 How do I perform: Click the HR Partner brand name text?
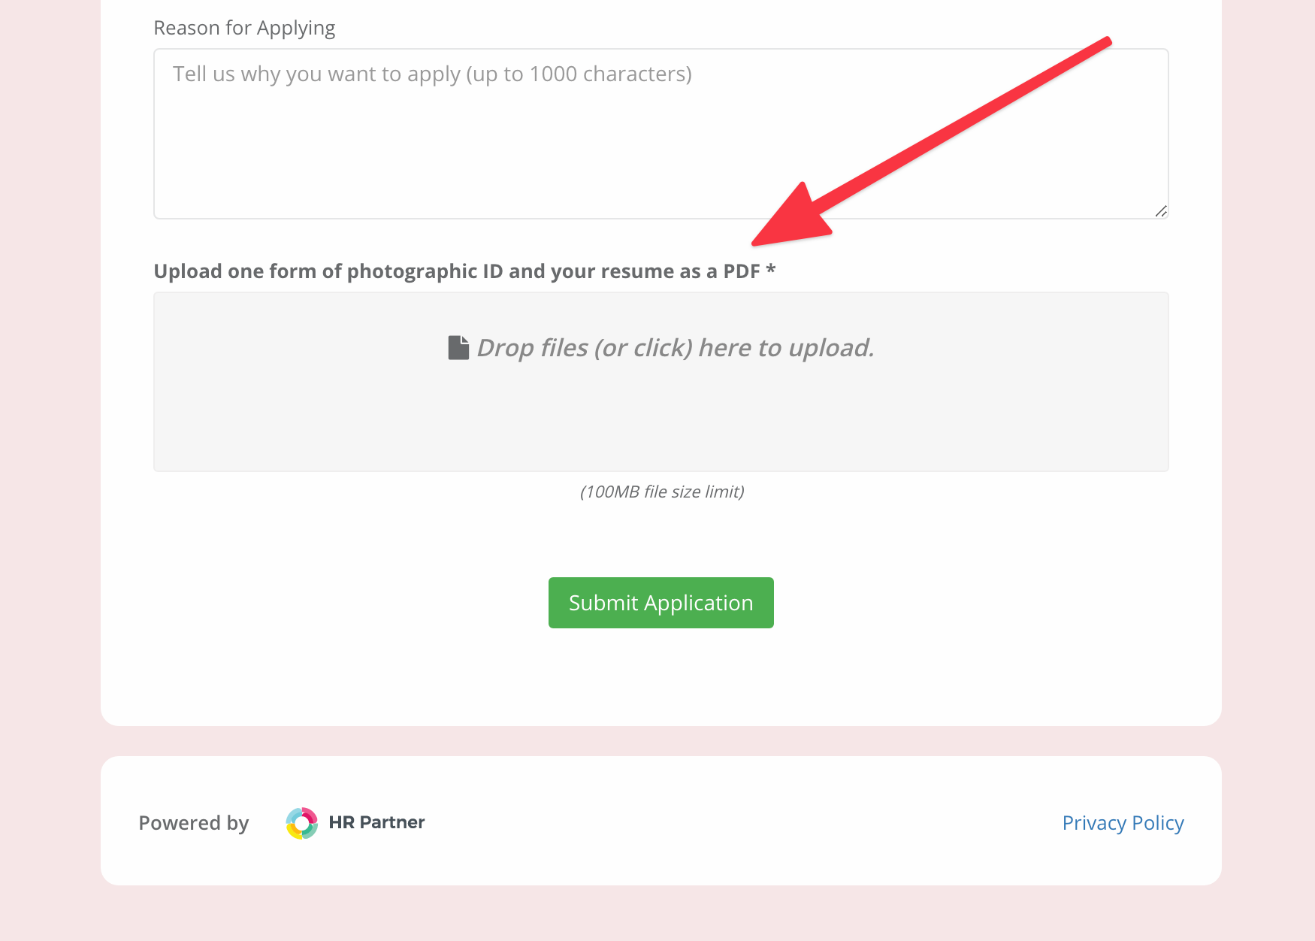pyautogui.click(x=376, y=822)
